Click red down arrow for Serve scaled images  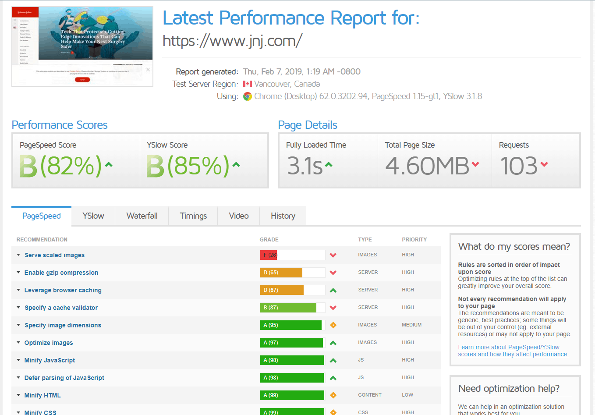[x=333, y=255]
